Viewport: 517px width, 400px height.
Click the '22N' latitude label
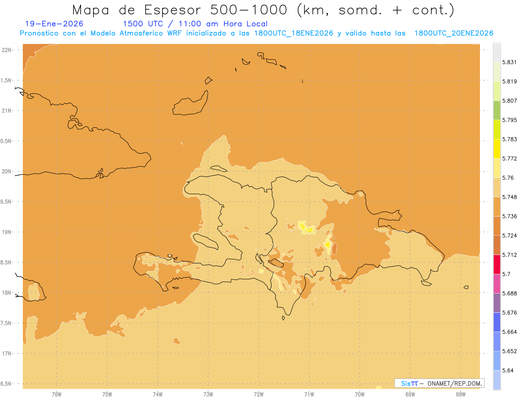coord(7,50)
